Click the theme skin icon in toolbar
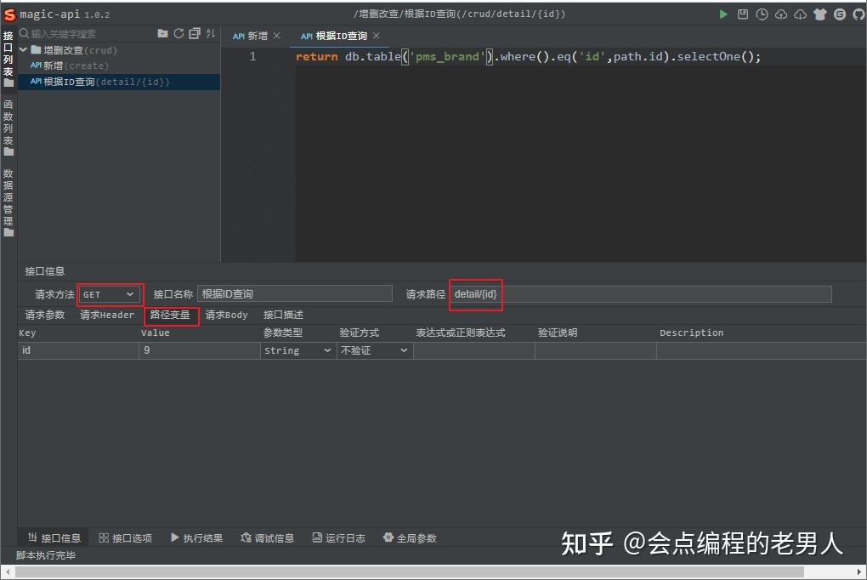The width and height of the screenshot is (867, 580). [x=819, y=14]
